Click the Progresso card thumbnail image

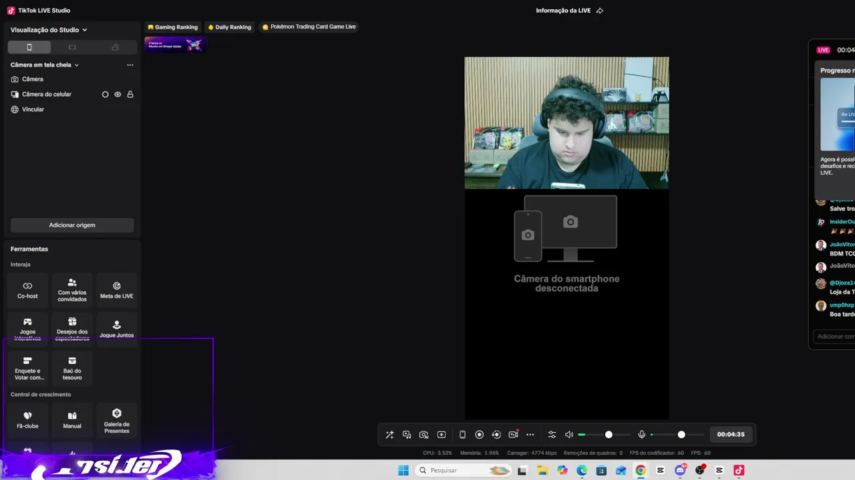838,115
